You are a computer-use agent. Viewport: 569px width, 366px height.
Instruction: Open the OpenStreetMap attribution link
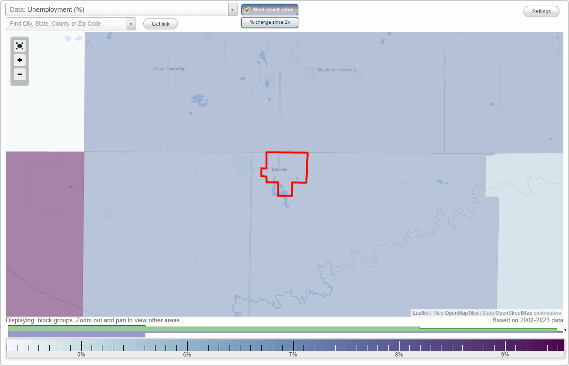pyautogui.click(x=514, y=313)
